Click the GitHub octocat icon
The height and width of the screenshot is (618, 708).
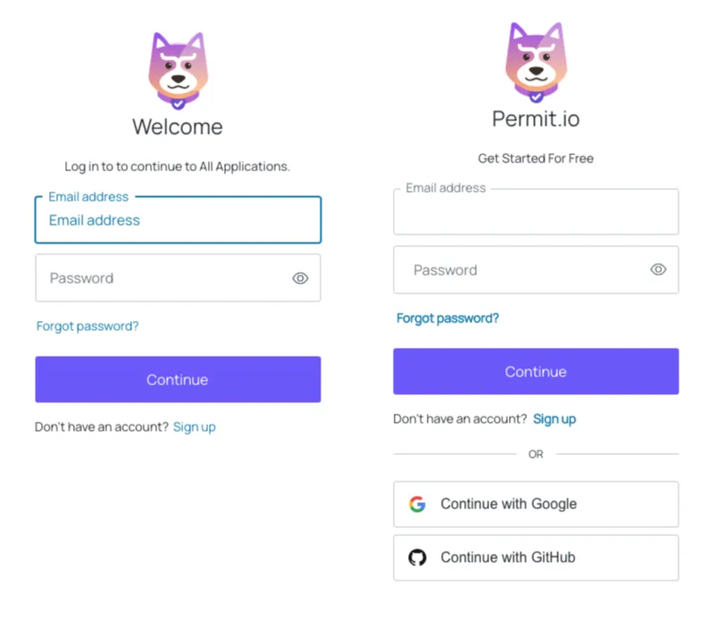coord(417,557)
